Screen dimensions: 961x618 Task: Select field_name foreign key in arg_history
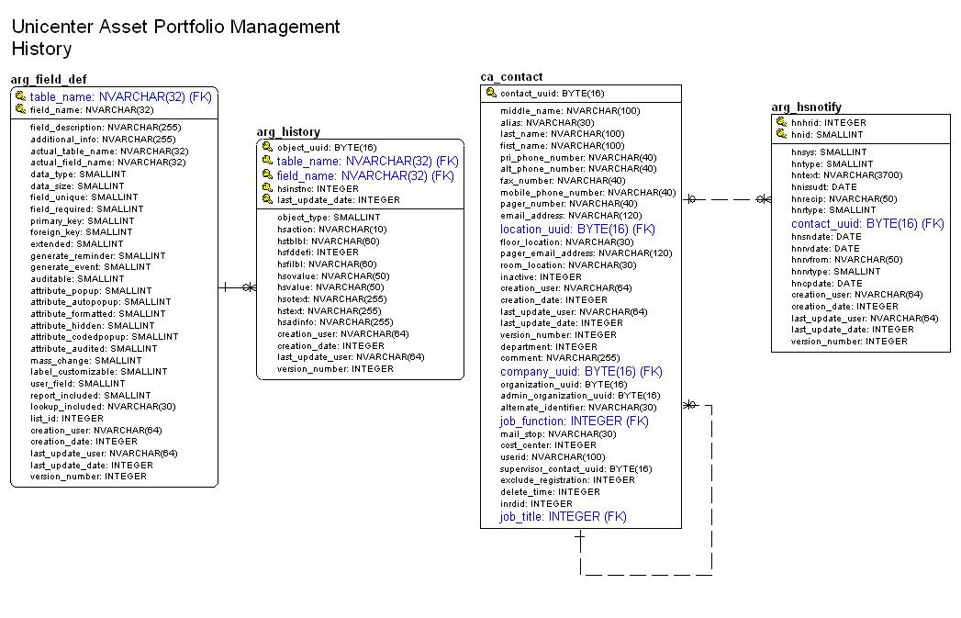pos(365,175)
